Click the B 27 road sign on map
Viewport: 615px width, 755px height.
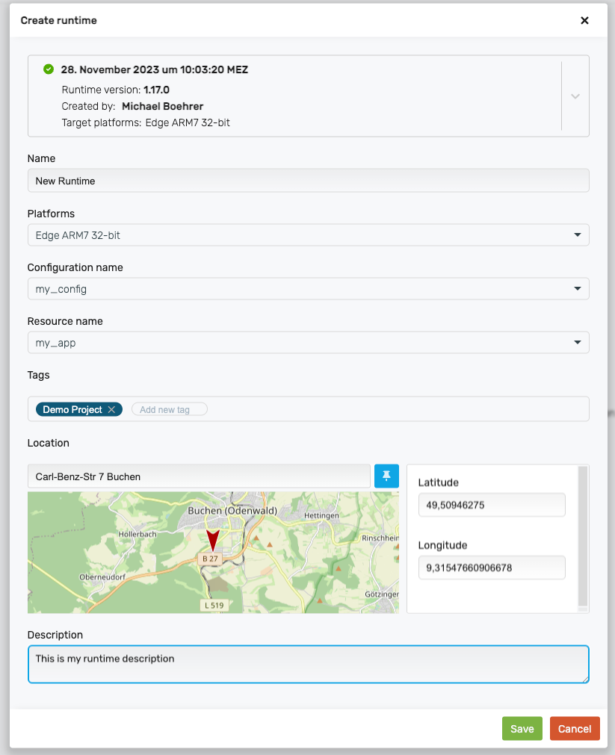(x=210, y=559)
